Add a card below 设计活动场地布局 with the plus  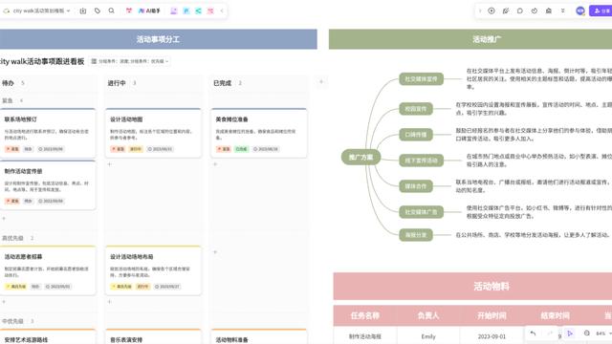[110, 302]
